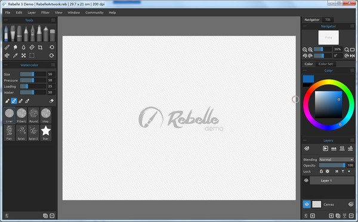
Task: Select the Blow tool
Action: tap(7, 55)
